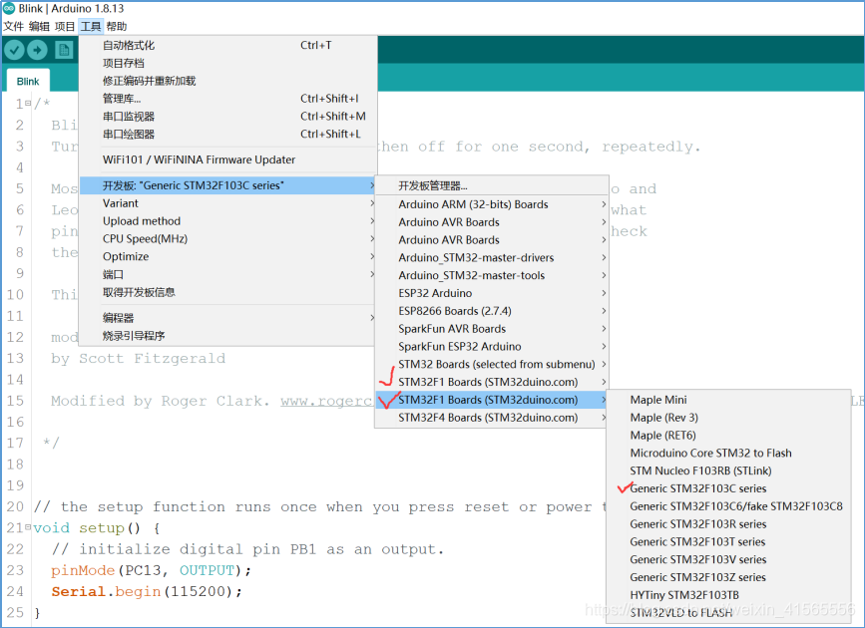Viewport: 865px width, 628px height.
Task: Expand the 端口 port submenu
Action: (x=228, y=274)
